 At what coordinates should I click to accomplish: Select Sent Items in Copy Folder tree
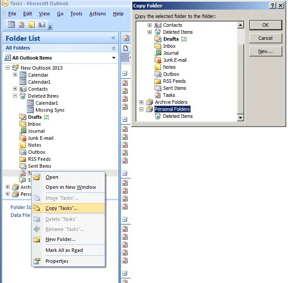click(x=174, y=88)
